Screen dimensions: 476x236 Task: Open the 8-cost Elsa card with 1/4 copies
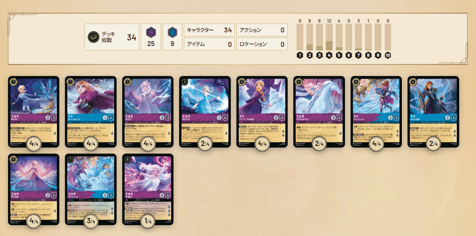pyautogui.click(x=148, y=189)
